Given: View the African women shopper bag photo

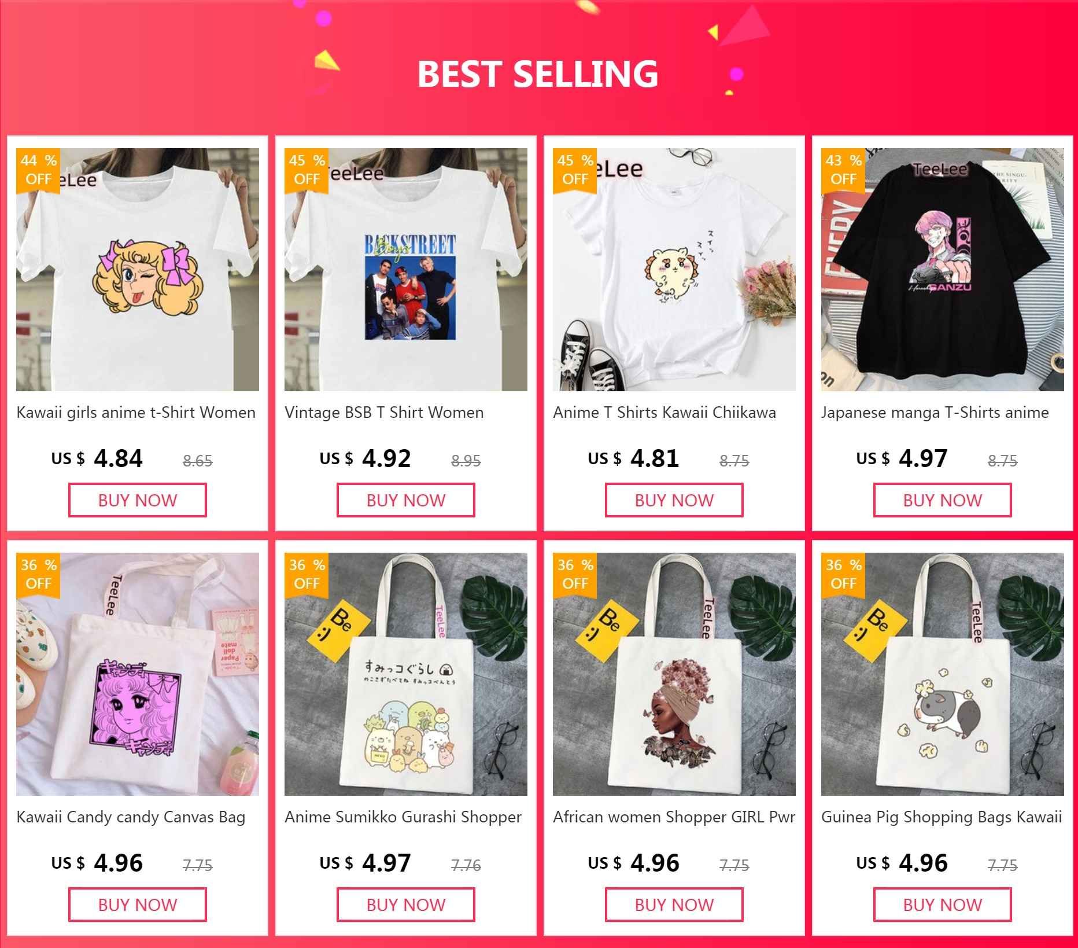Looking at the screenshot, I should click(674, 674).
